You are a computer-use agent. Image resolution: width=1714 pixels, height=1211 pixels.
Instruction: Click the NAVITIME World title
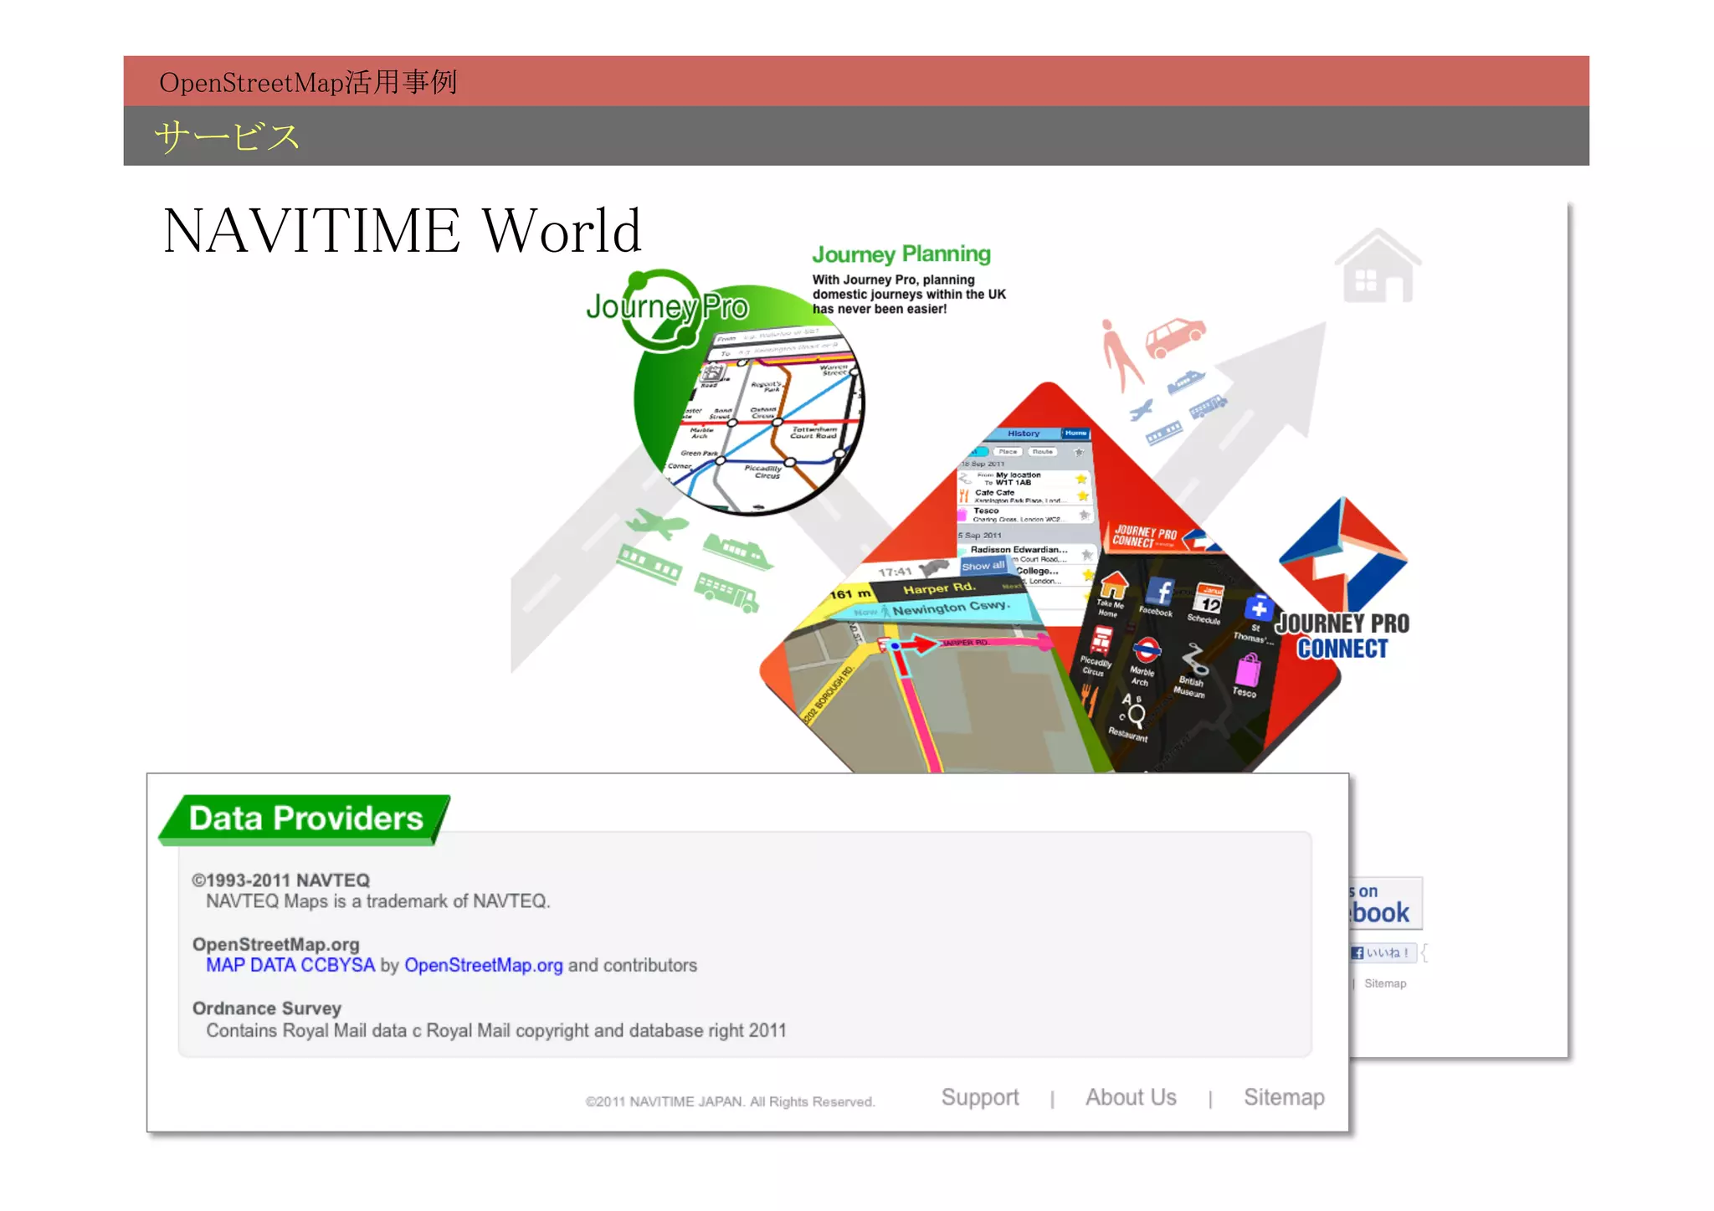pyautogui.click(x=403, y=230)
